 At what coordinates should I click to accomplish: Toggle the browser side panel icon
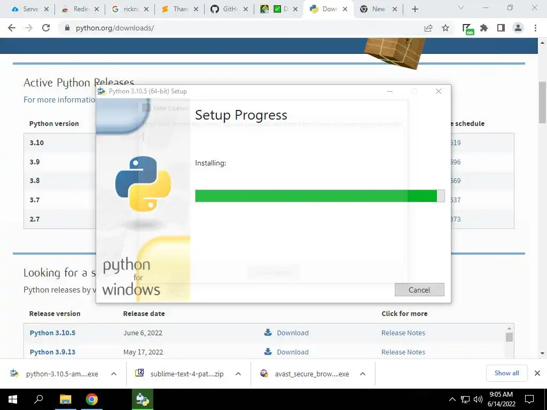pyautogui.click(x=501, y=28)
